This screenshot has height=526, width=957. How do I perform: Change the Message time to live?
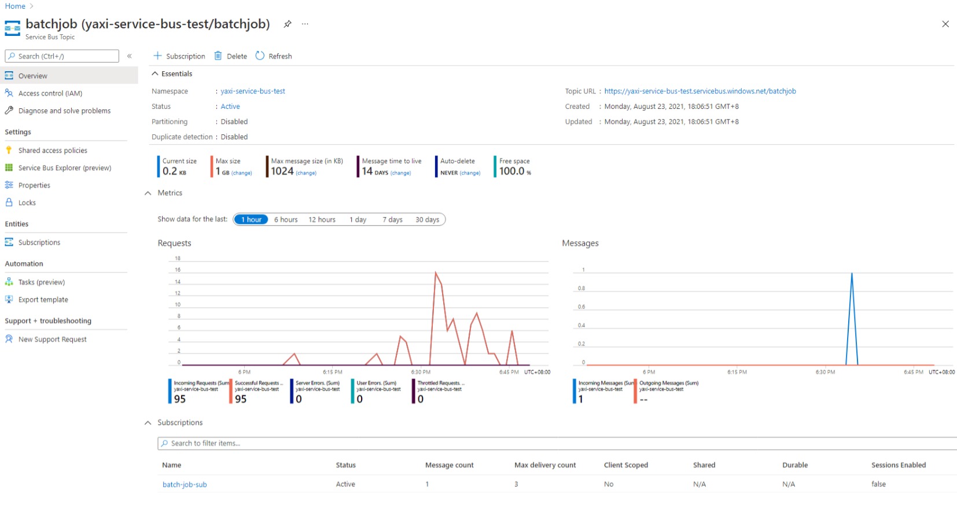(400, 173)
